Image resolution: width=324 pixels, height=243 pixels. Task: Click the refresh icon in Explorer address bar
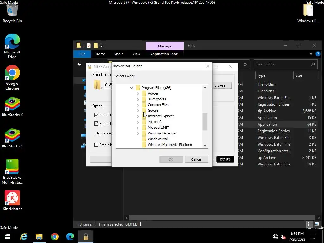tap(245, 64)
